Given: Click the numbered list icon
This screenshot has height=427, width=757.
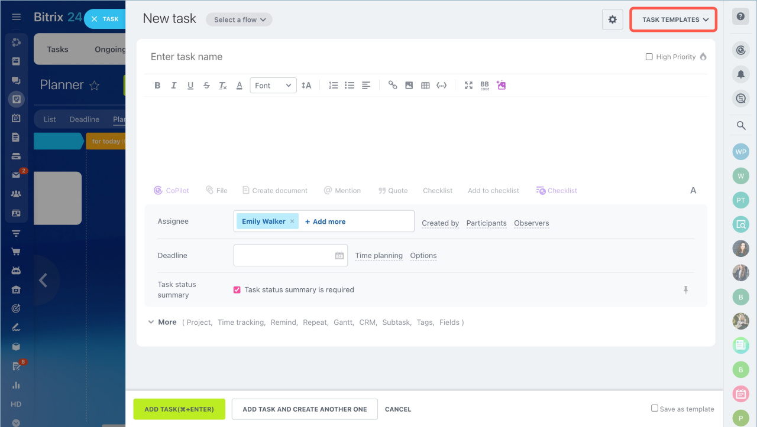Looking at the screenshot, I should tap(334, 86).
